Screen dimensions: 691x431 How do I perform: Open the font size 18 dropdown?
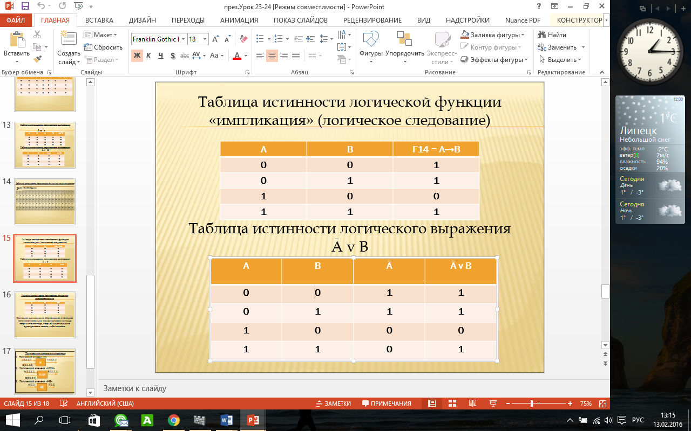[206, 39]
